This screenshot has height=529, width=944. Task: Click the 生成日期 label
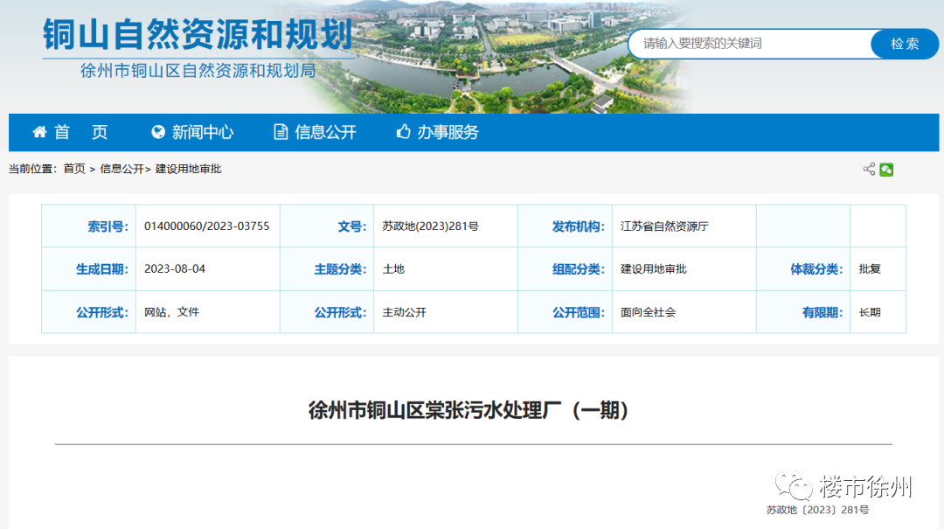click(101, 269)
